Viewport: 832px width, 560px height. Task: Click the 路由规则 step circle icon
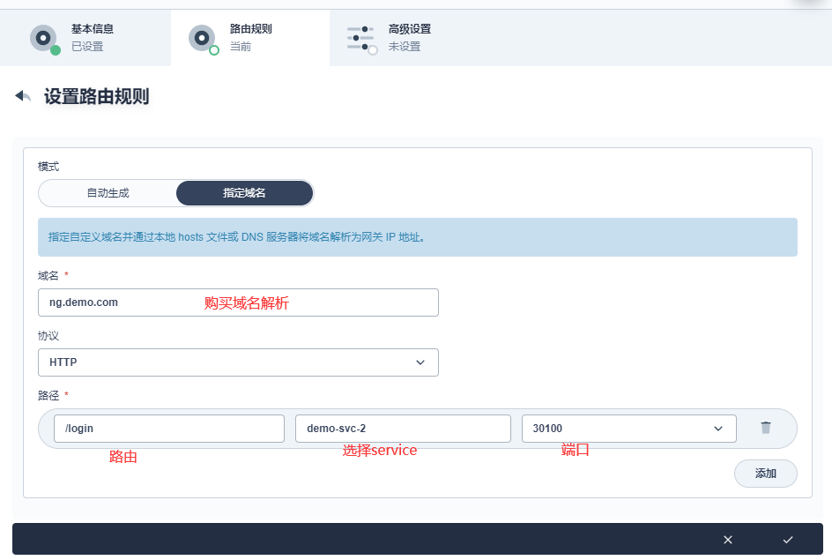click(x=202, y=38)
